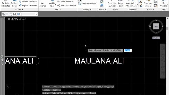This screenshot has width=169, height=95.
Task: Click the 'Select TEXT, MTEXT or ATTDEF objects' command line
Action: pyautogui.click(x=69, y=93)
